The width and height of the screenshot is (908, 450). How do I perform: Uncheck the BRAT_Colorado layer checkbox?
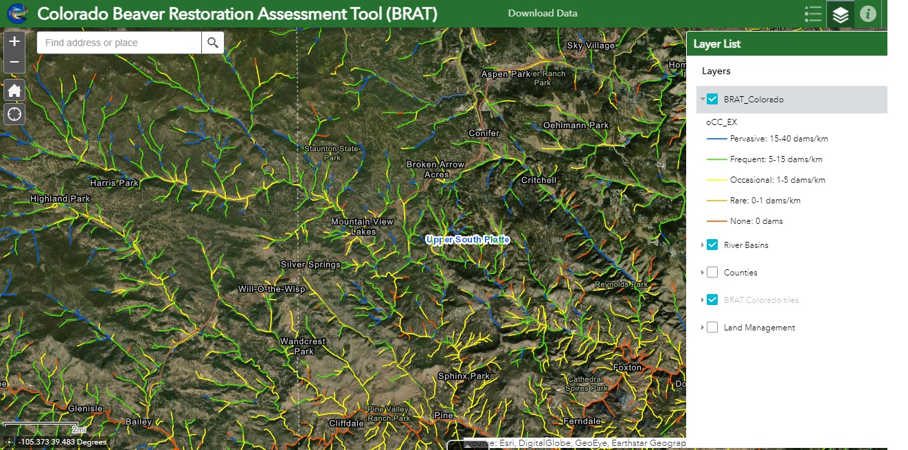(x=712, y=100)
